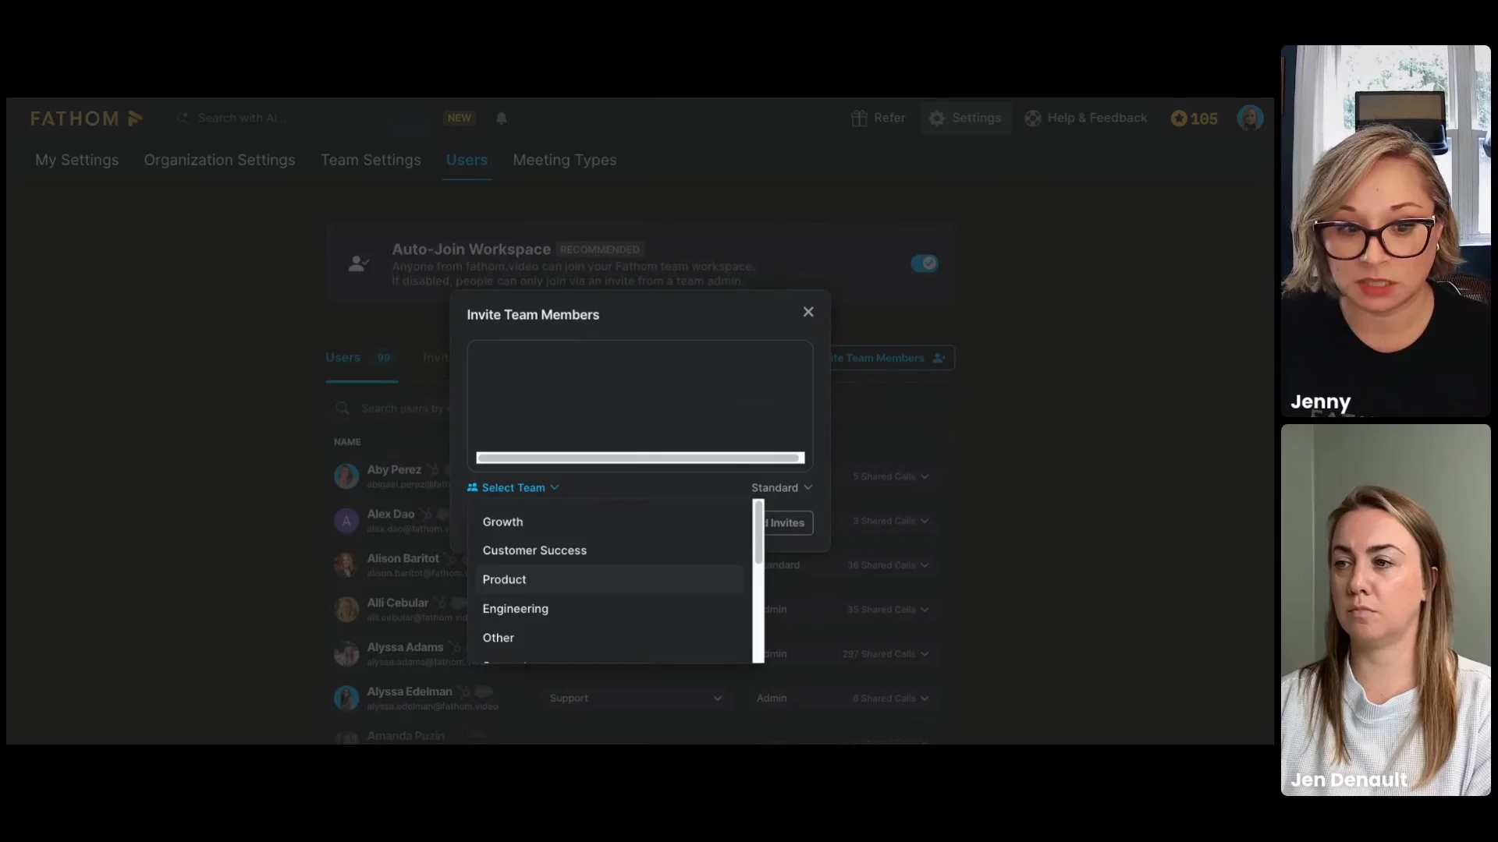Toggle Auto-Join Workspace switch
The height and width of the screenshot is (842, 1498).
[925, 264]
